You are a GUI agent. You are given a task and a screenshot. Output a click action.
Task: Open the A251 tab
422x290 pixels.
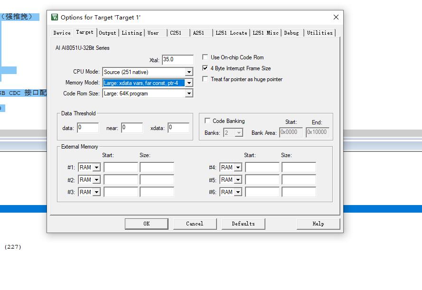point(198,33)
